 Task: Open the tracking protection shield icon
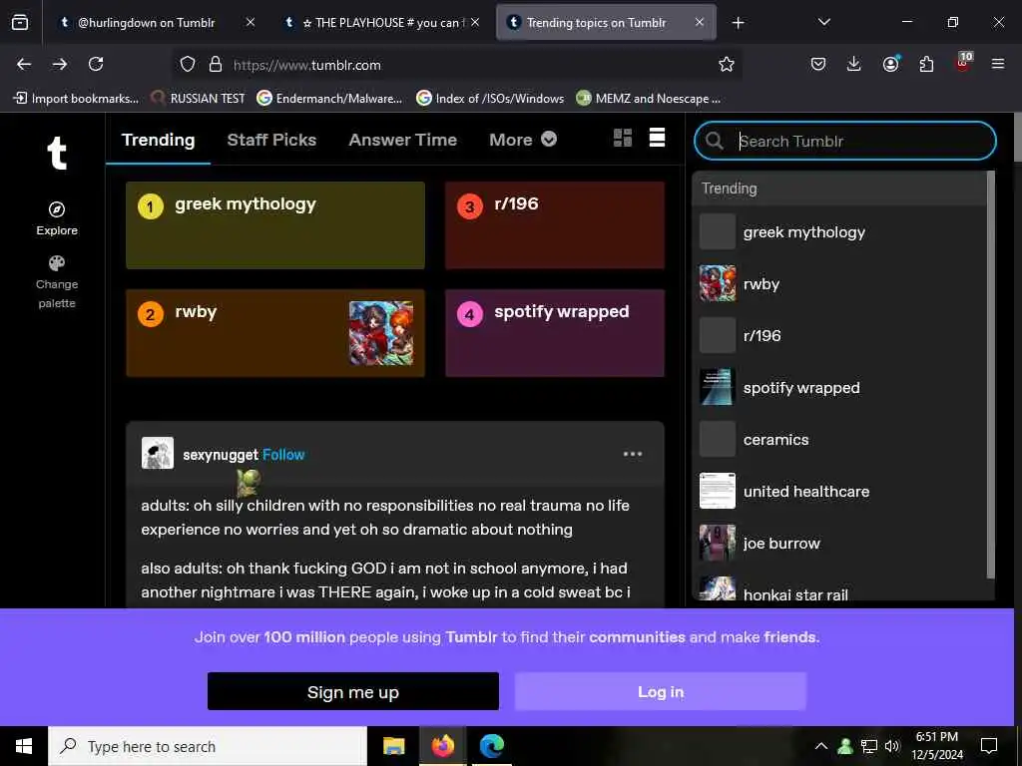(x=188, y=64)
